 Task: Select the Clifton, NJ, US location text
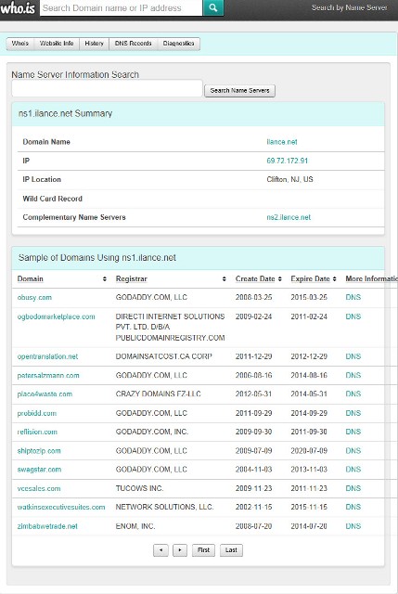click(x=289, y=179)
